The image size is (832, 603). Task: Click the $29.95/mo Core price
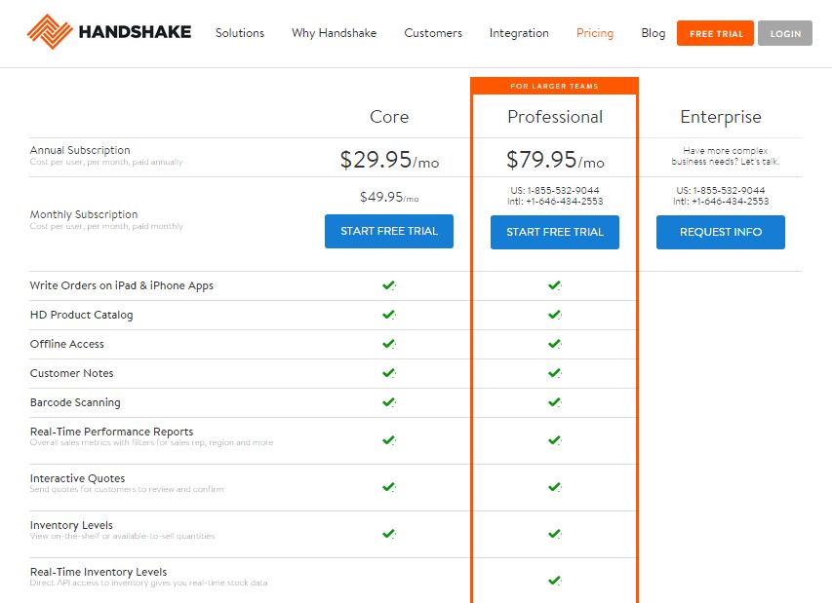[x=389, y=160]
